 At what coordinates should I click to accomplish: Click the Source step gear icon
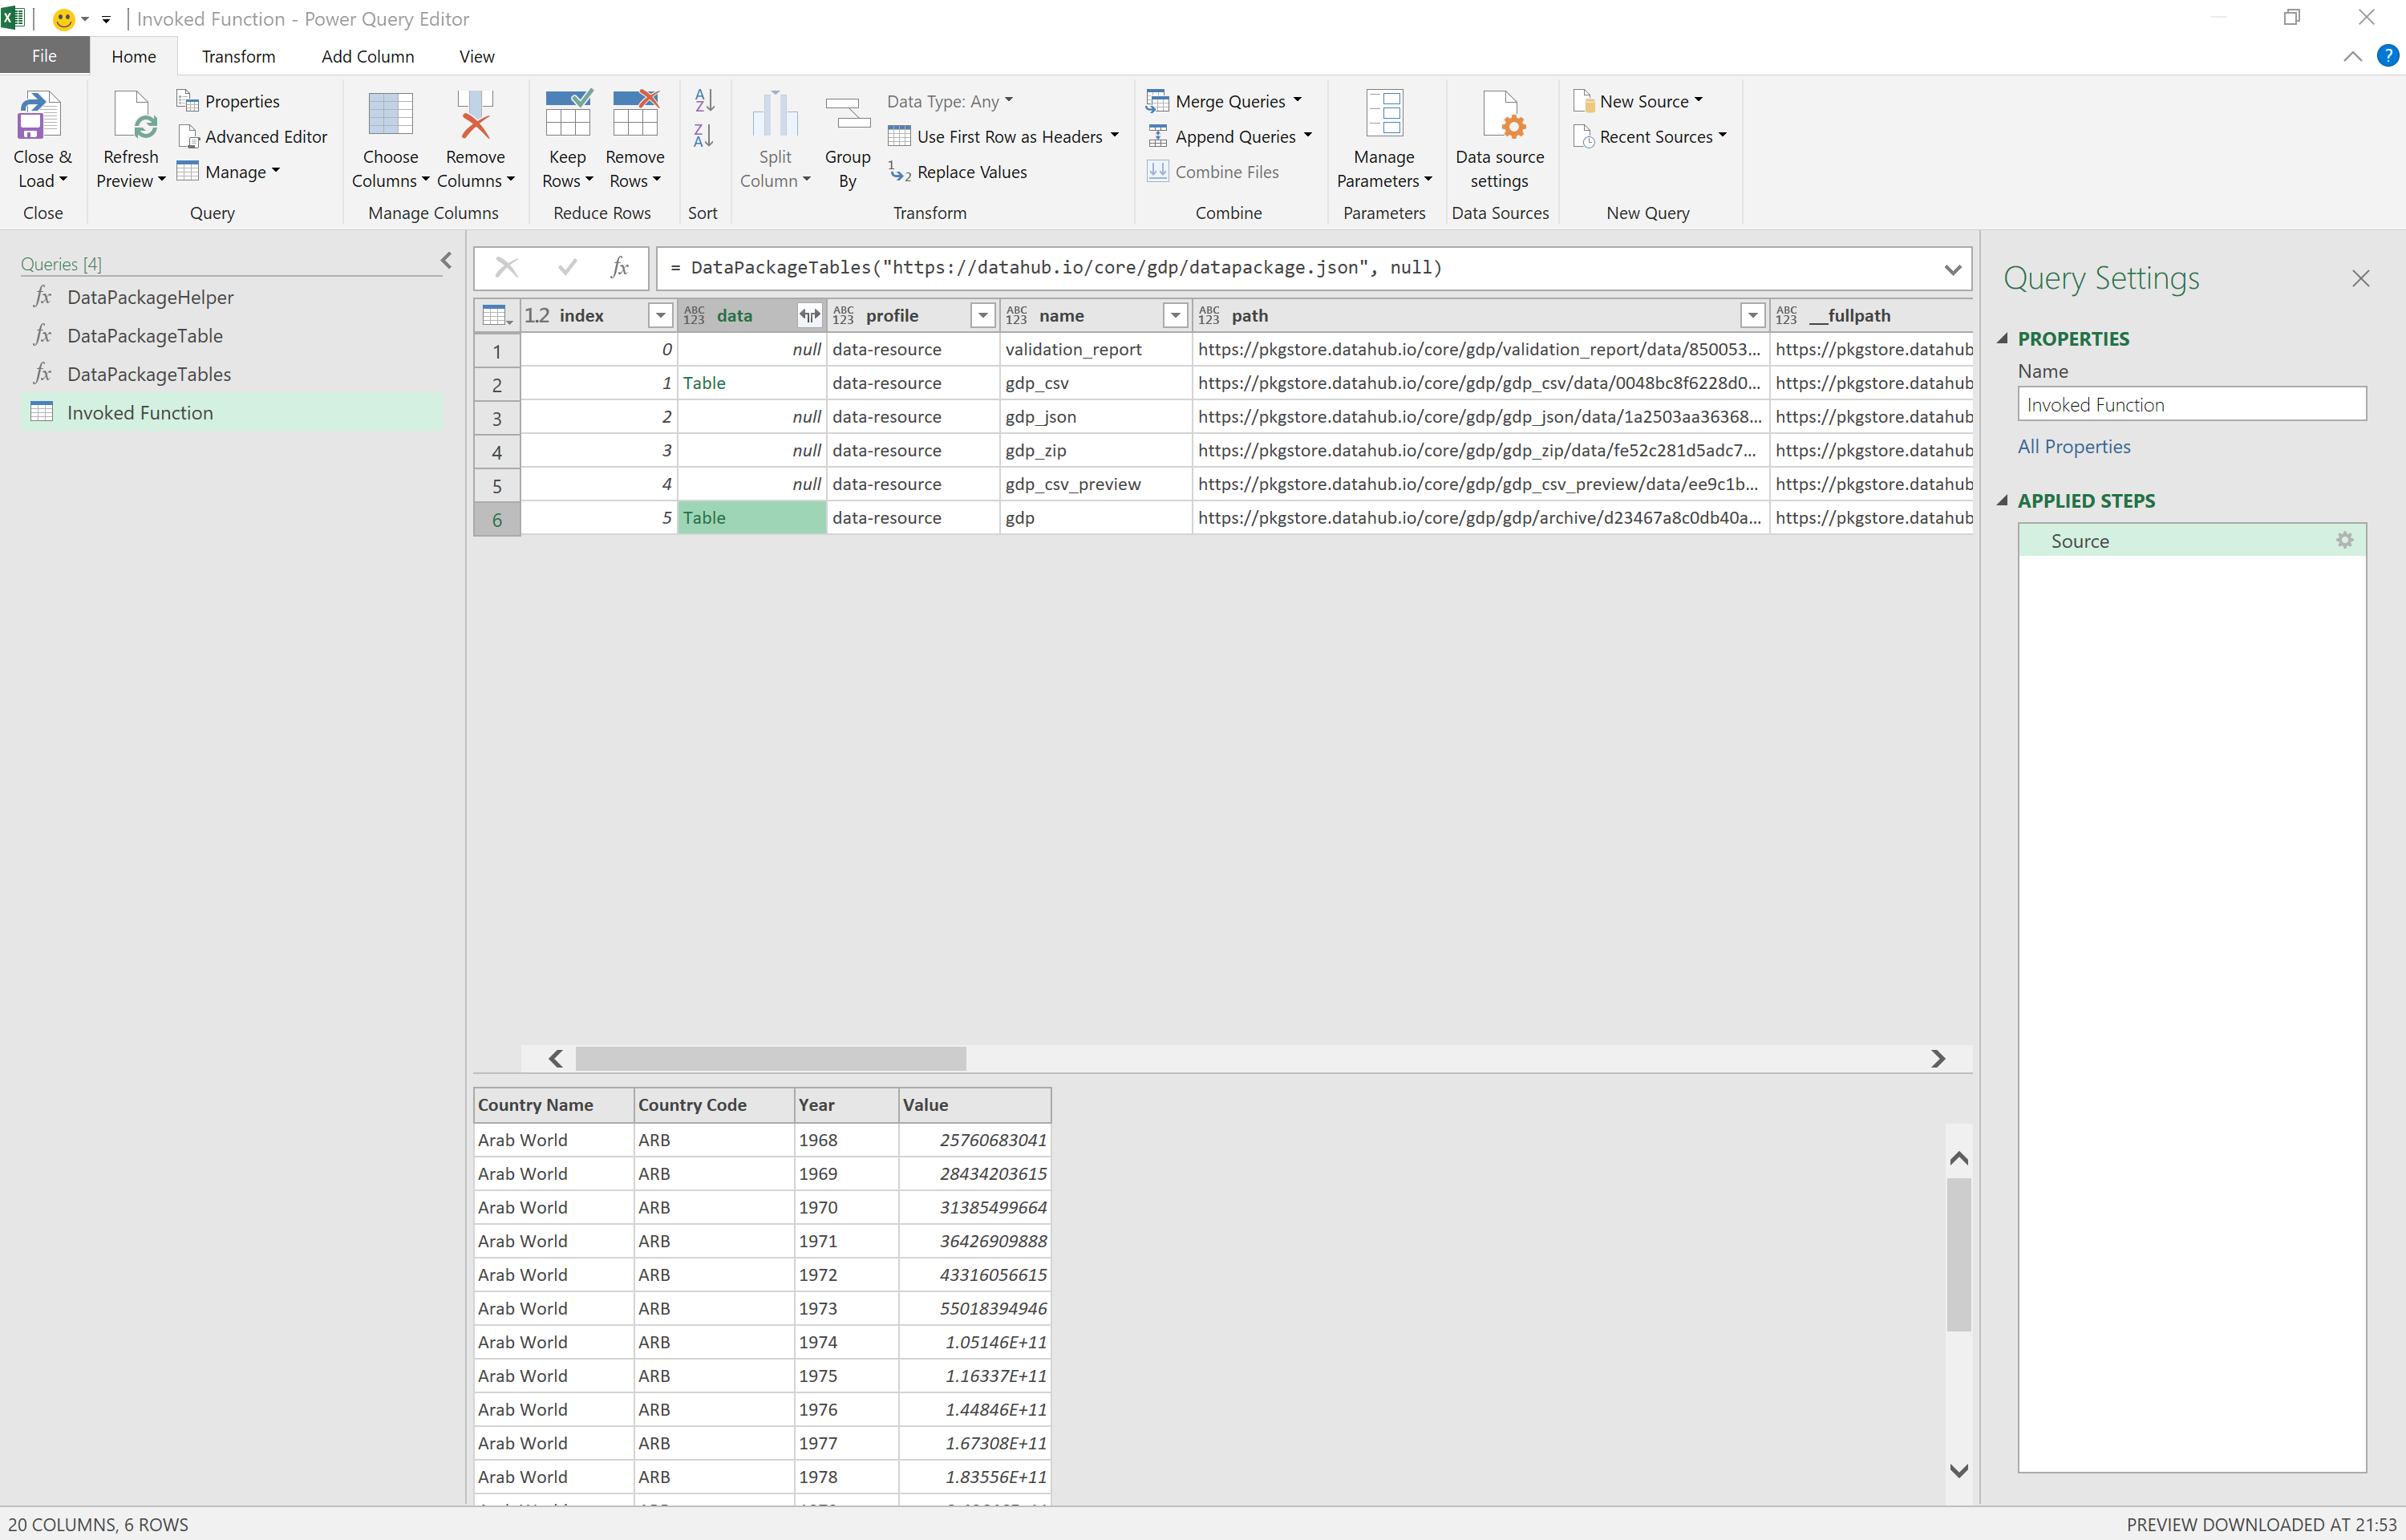click(2344, 541)
